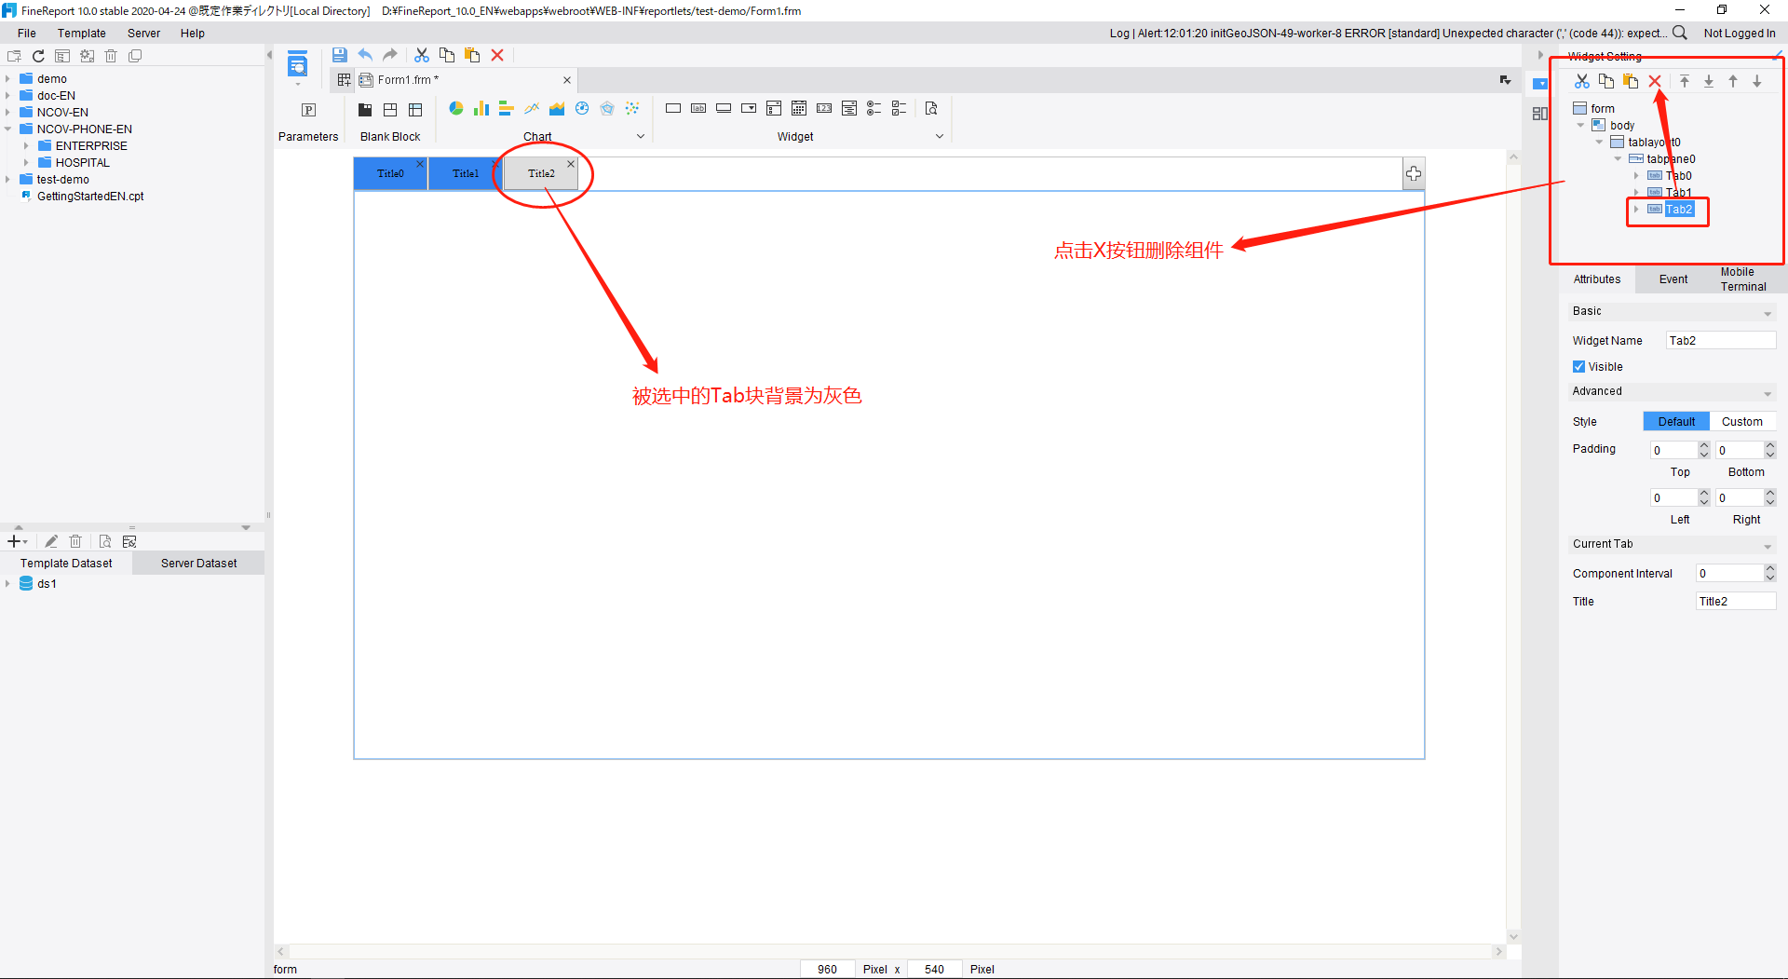Switch to the Server Dataset tab
1788x979 pixels.
coord(198,563)
